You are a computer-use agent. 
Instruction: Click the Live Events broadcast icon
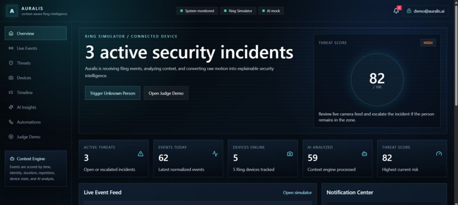click(x=11, y=48)
